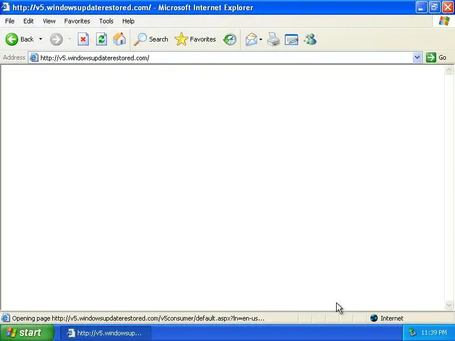
Task: Click the Go button
Action: coord(436,57)
